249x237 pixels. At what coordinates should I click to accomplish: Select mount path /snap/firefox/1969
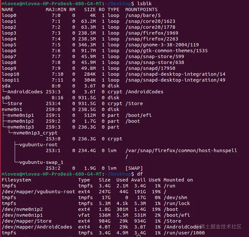(151, 33)
